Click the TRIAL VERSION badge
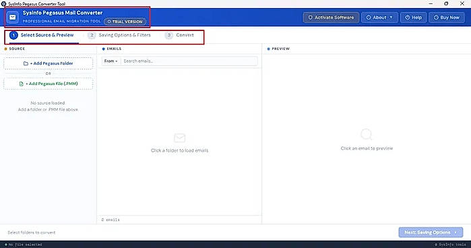 pos(125,22)
